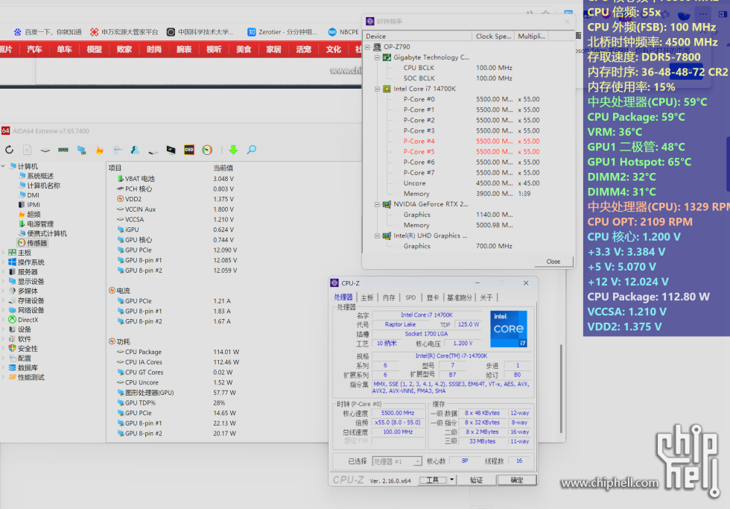
Task: Click the AIDA64 refresh toolbar icon
Action: pos(9,150)
